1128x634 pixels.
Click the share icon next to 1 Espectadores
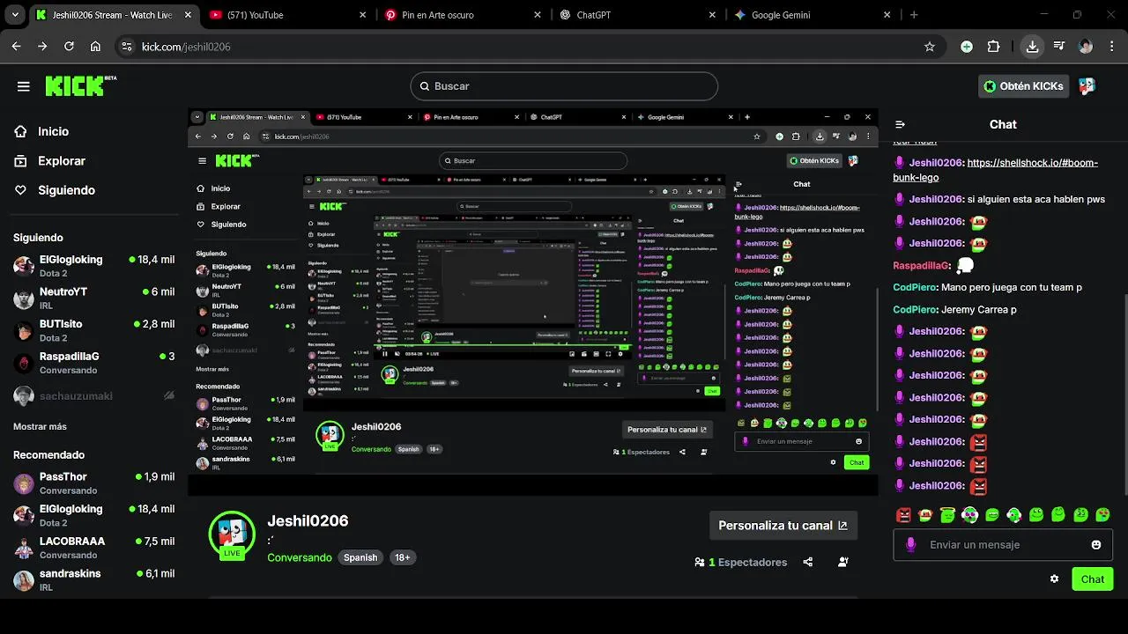tap(808, 562)
